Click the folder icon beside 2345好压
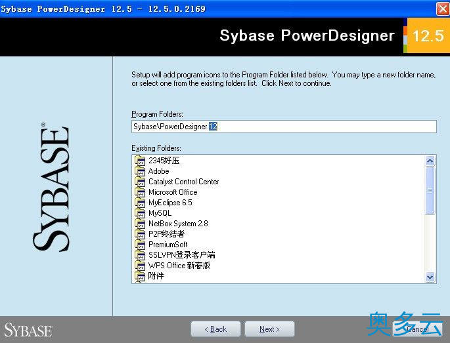Viewport: 450px width, 343px height. coord(140,161)
